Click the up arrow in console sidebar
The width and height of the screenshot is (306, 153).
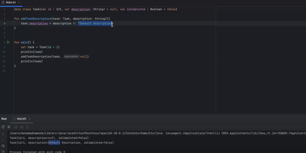coord(3,135)
